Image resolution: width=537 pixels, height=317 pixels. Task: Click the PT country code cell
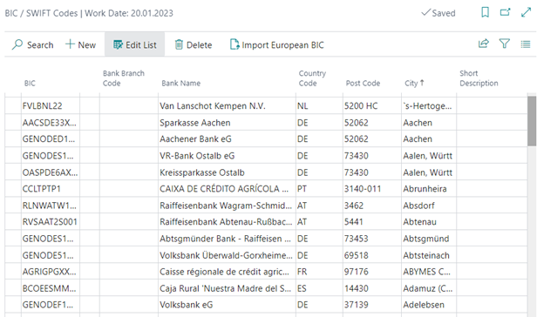tap(319, 189)
